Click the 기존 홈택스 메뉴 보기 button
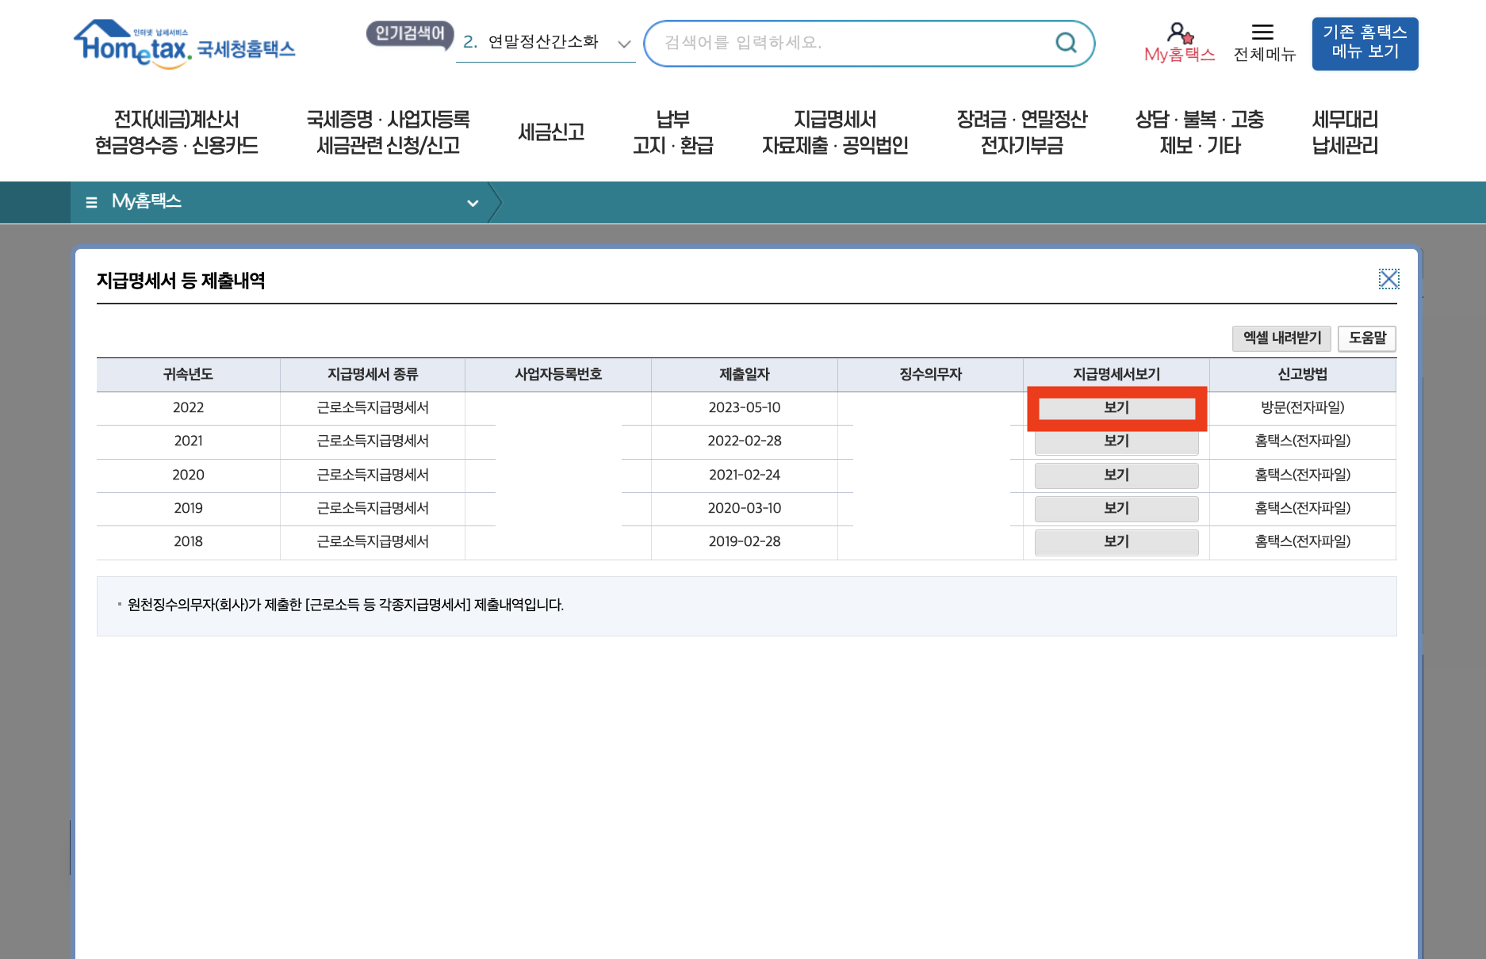 point(1365,44)
